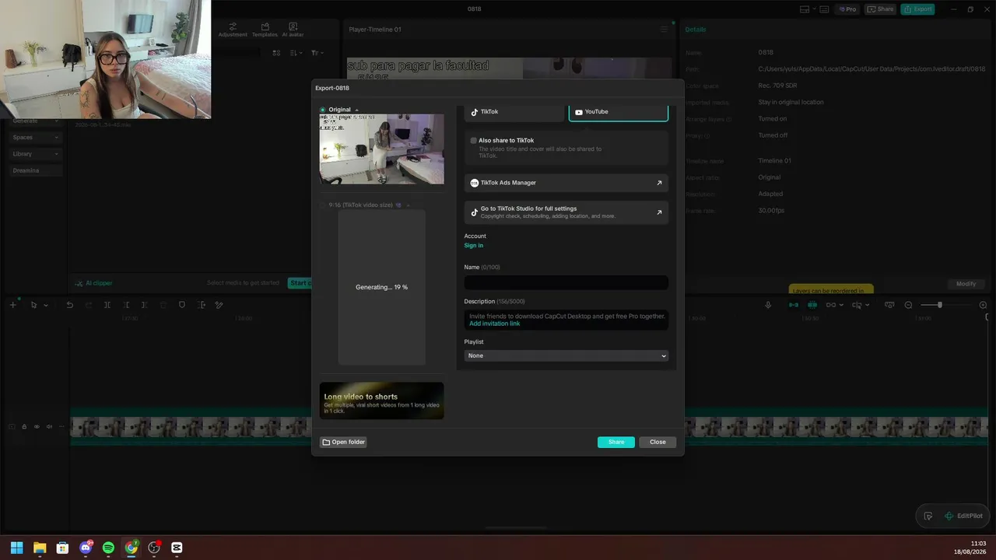Toggle auto snapping in timeline toolbar

pyautogui.click(x=812, y=305)
